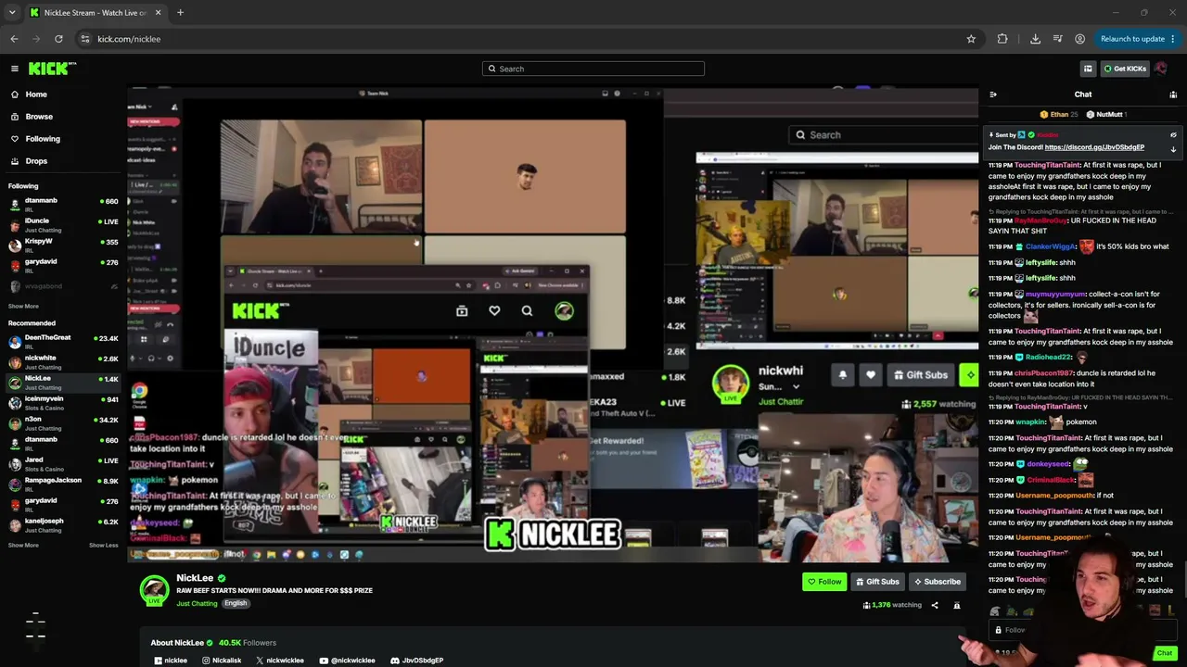
Task: Open the Kick hamburger sidebar menu
Action: coord(15,69)
